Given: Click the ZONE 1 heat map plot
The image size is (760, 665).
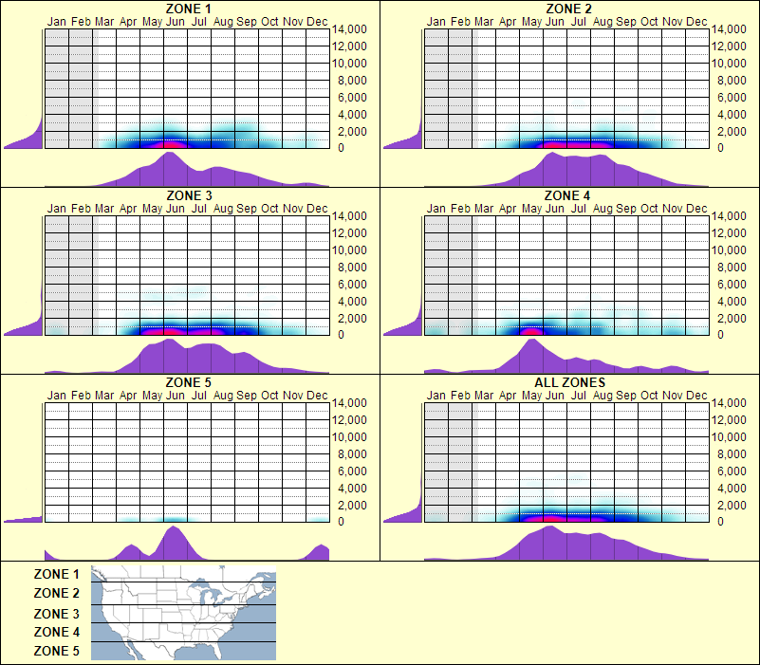Looking at the screenshot, I should [x=185, y=85].
